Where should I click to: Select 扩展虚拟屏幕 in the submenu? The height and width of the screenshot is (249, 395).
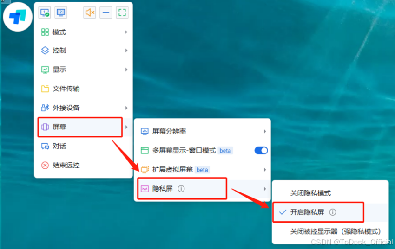tap(202, 170)
